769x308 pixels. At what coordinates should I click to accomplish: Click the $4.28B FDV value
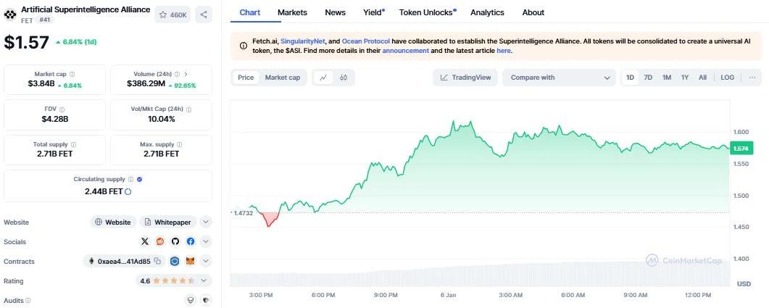(x=55, y=119)
